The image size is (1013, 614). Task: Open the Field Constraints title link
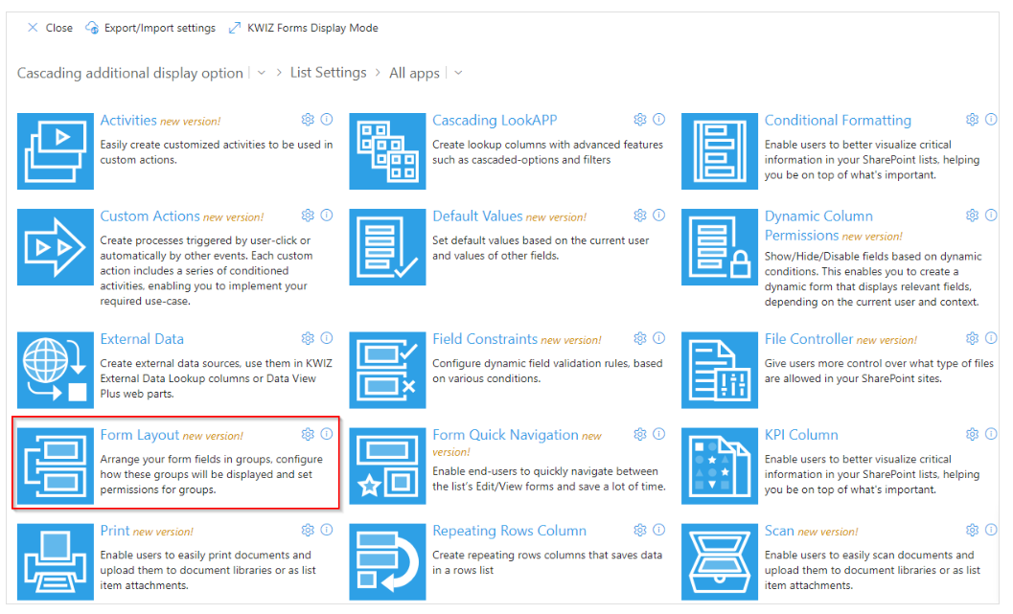pos(485,339)
